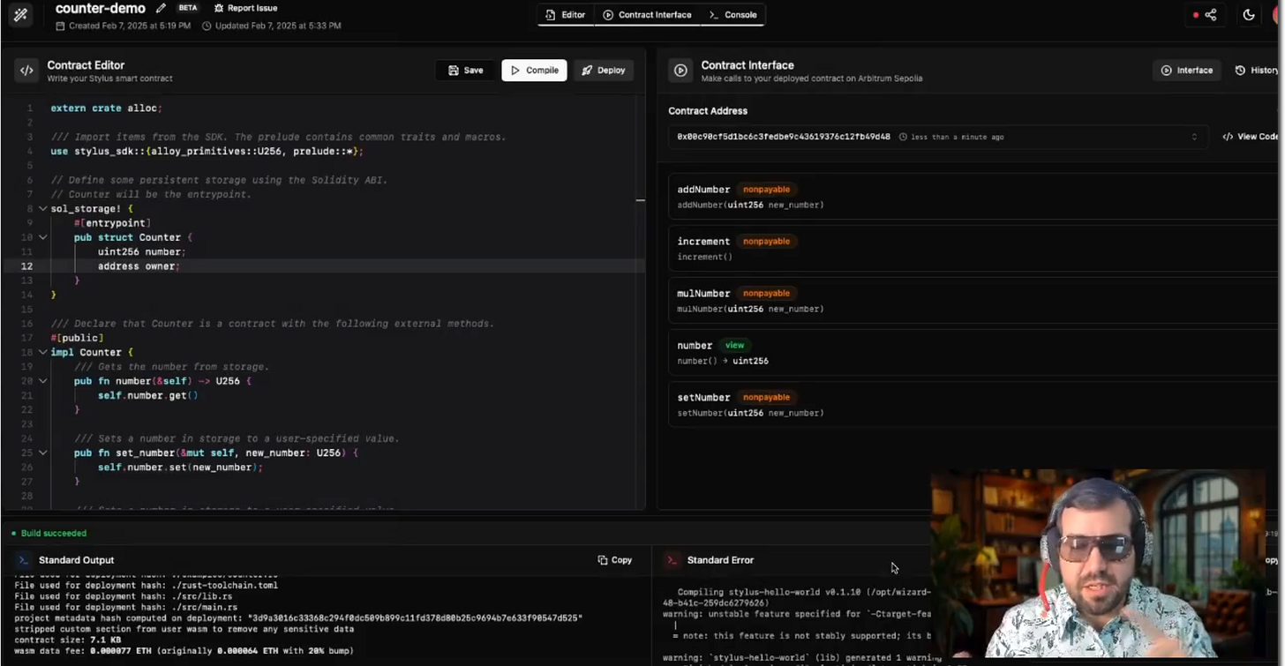Click Build succeeded status text
This screenshot has height=666, width=1285.
coord(54,533)
